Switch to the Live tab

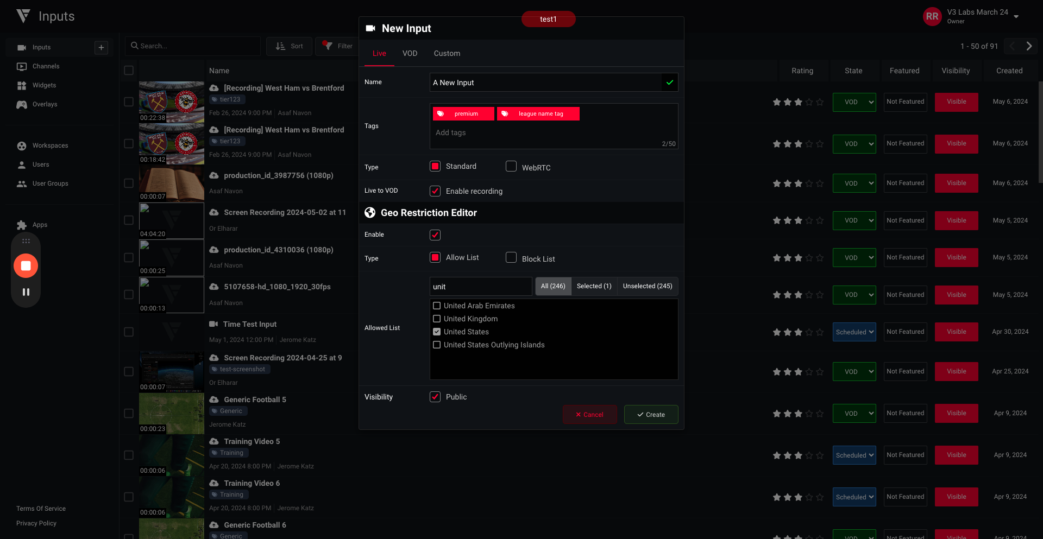point(379,54)
